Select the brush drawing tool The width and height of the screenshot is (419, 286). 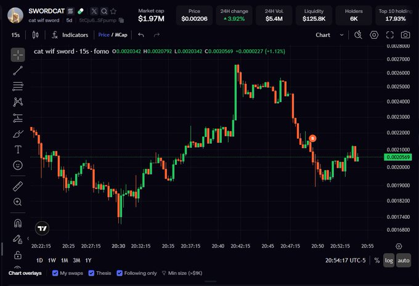point(18,134)
